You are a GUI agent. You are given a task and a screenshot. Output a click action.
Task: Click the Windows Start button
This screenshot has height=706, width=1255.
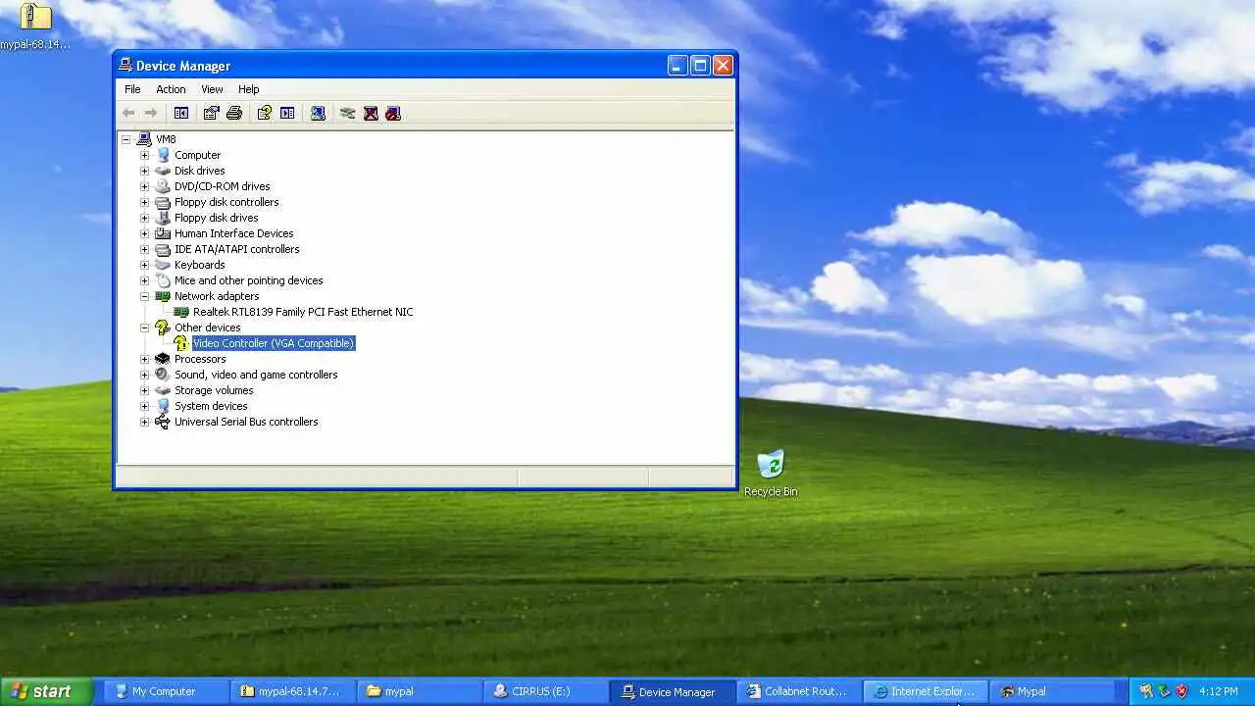click(46, 691)
